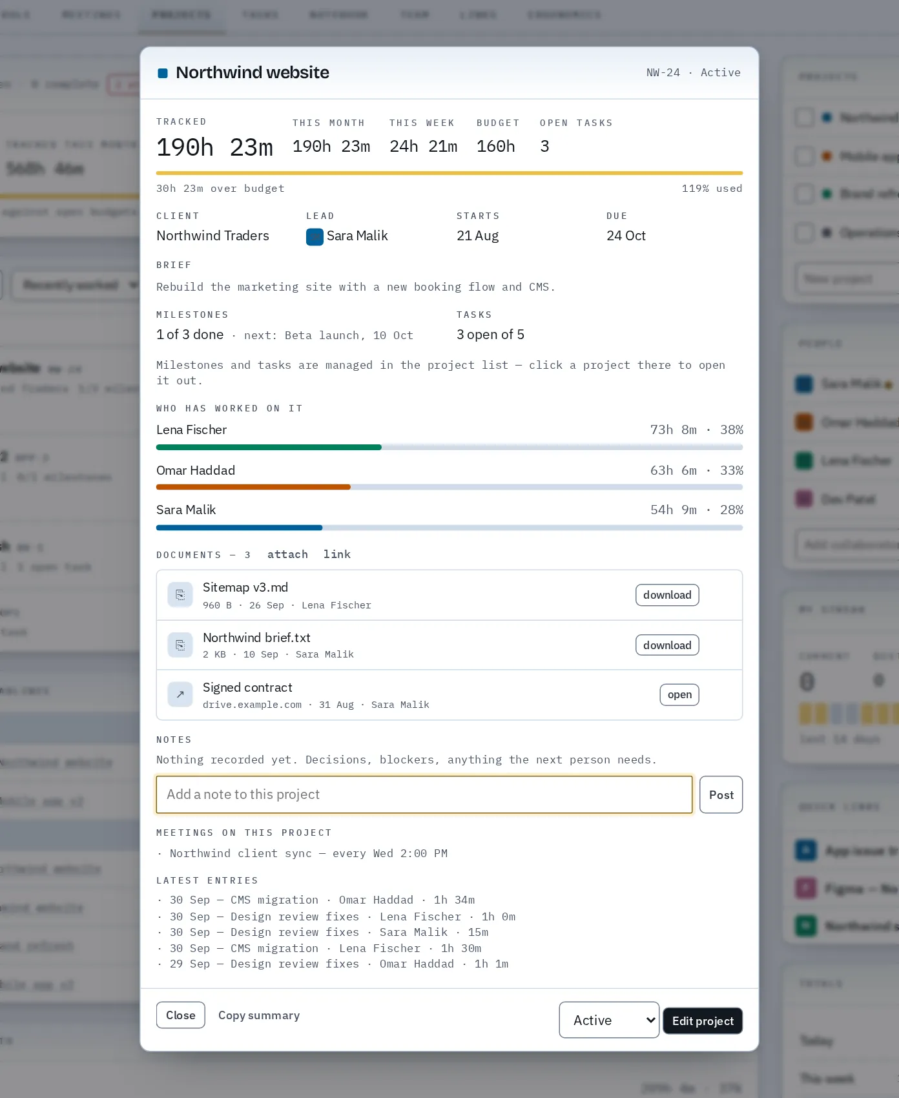This screenshot has width=899, height=1098.
Task: Click the Northwind Traders client name
Action: [x=212, y=236]
